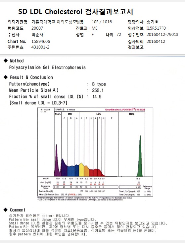Click the red small dense LDL region
This screenshot has height=243, width=185.
(97, 173)
